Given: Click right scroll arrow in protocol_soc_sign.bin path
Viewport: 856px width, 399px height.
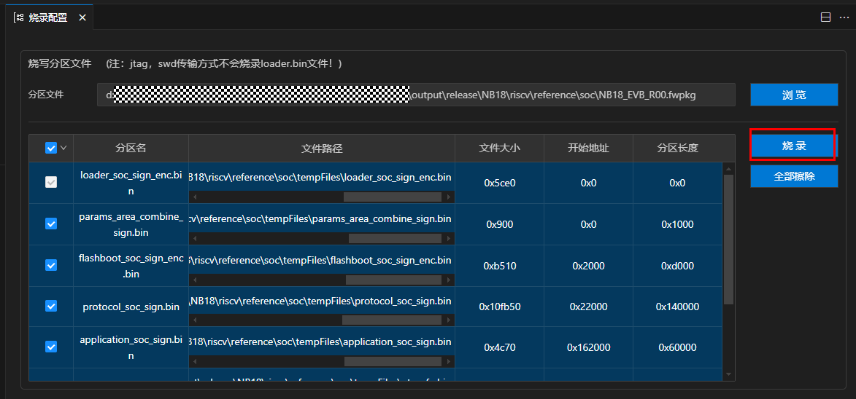Looking at the screenshot, I should coord(450,320).
